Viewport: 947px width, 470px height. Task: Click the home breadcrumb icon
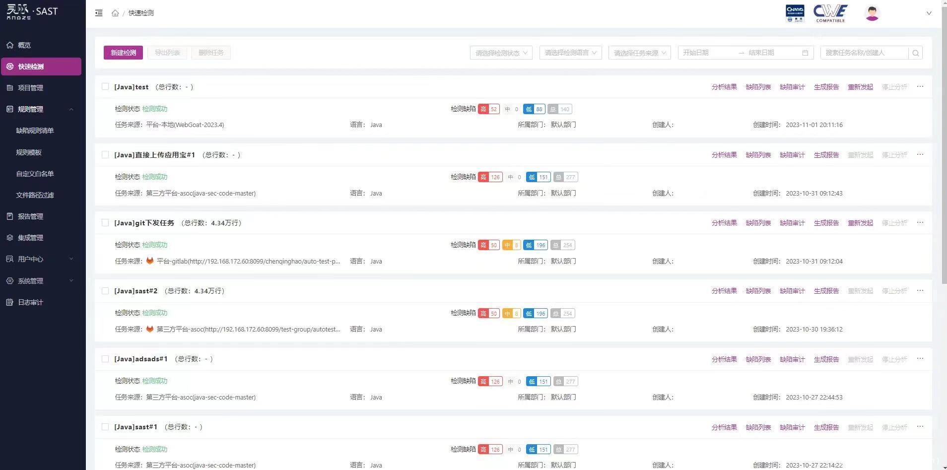(115, 13)
